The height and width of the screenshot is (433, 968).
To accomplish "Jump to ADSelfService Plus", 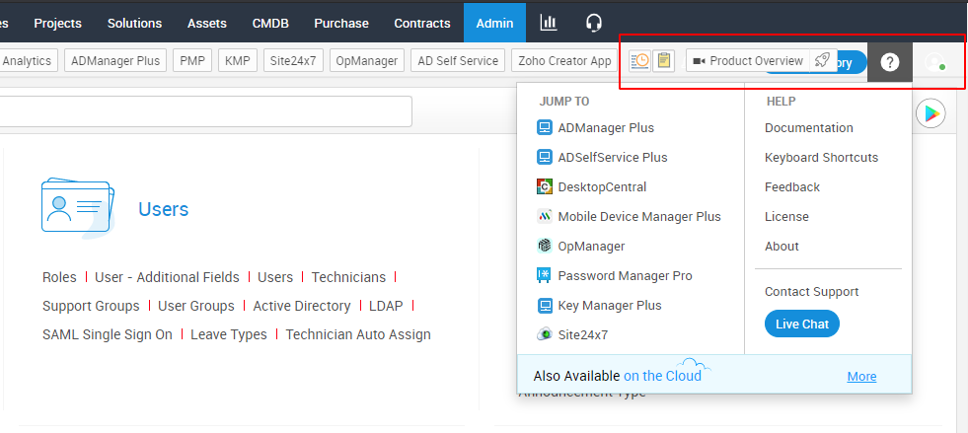I will [x=613, y=157].
